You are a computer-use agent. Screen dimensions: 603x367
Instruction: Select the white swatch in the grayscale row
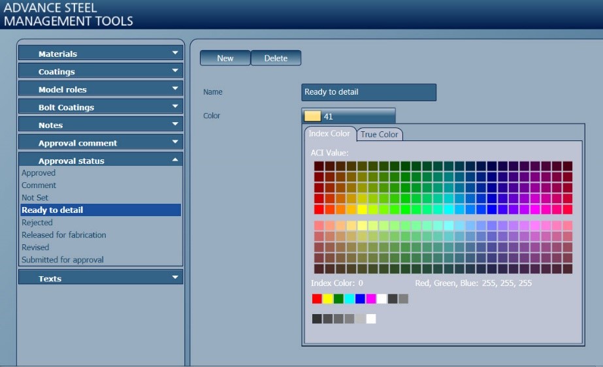click(371, 319)
